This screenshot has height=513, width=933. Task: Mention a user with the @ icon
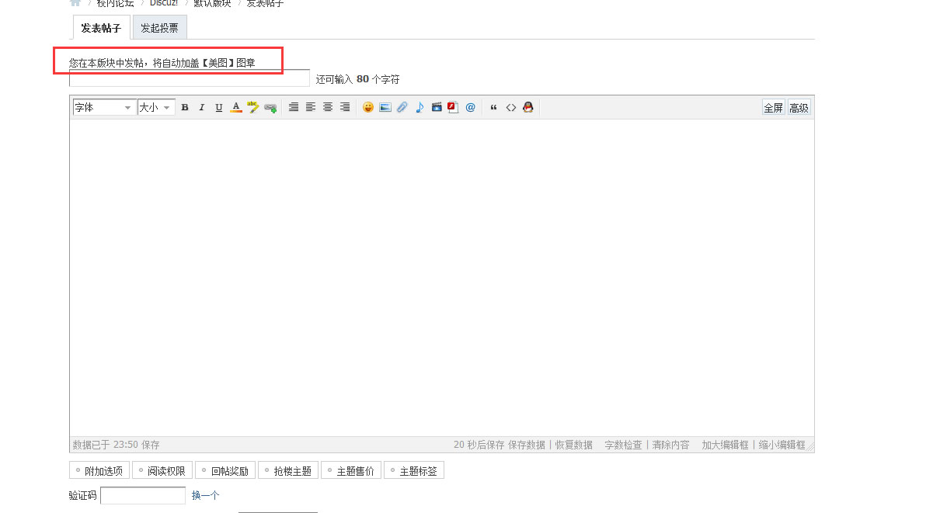tap(471, 108)
